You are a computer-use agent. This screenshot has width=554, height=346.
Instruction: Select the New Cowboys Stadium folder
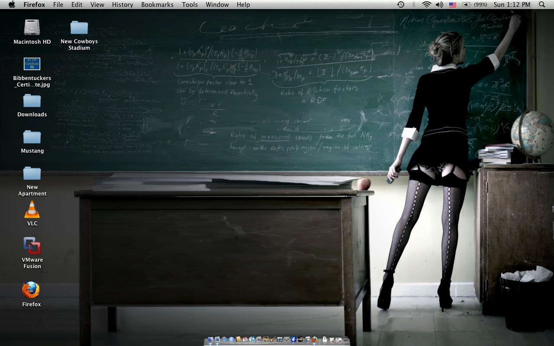tap(79, 28)
